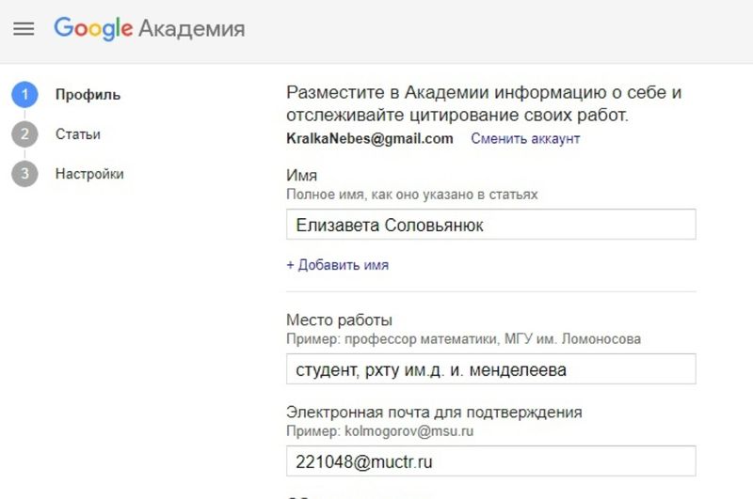Image resolution: width=753 pixels, height=499 pixels.
Task: Click the hint Пример: kolmogorov@msu.ru
Action: click(380, 431)
